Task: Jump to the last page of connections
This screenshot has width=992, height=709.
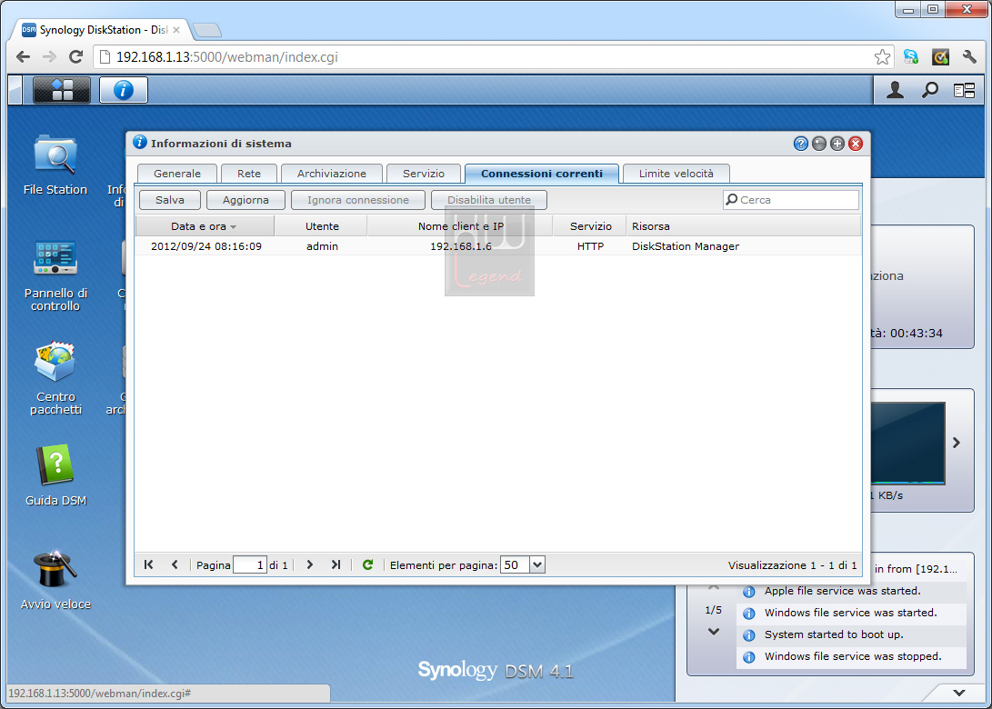Action: pos(336,564)
